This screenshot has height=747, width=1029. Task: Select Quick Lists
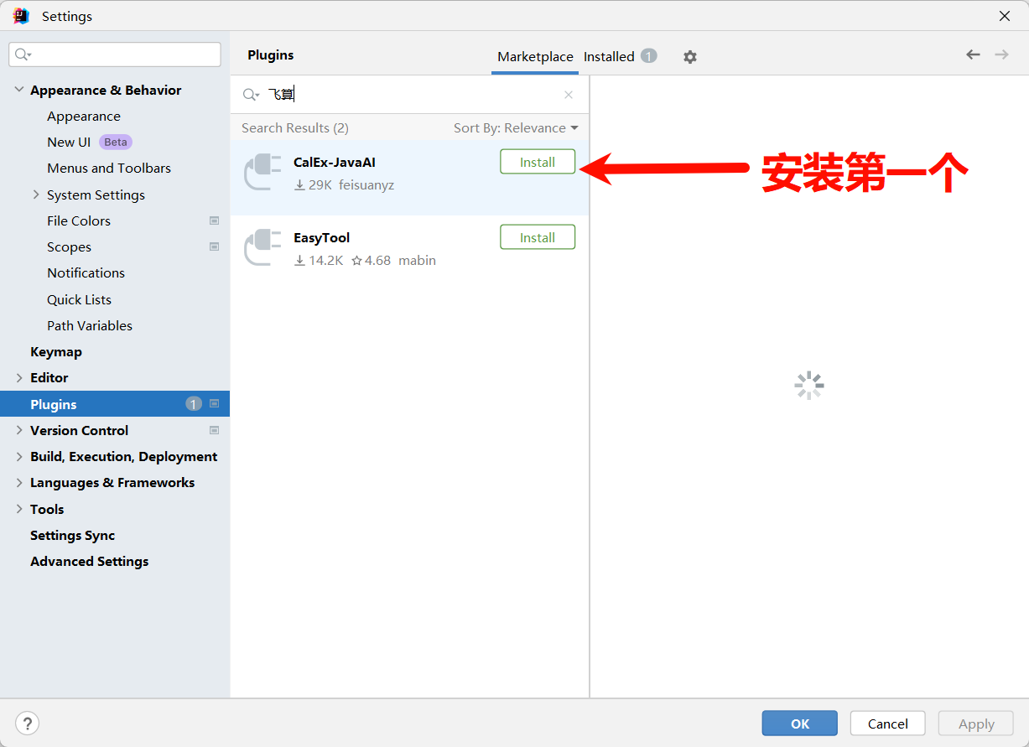point(79,299)
